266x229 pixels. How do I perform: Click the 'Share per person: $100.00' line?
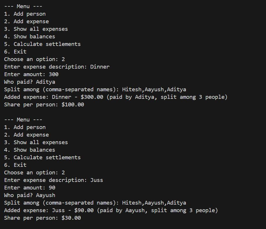pos(44,105)
